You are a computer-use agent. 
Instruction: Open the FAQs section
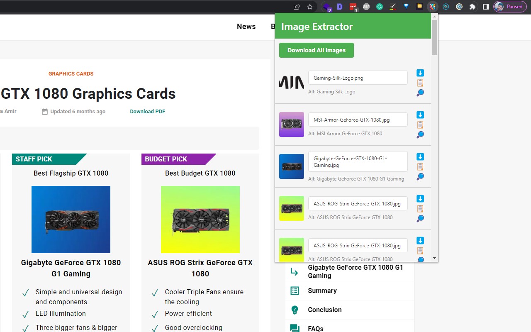(315, 328)
